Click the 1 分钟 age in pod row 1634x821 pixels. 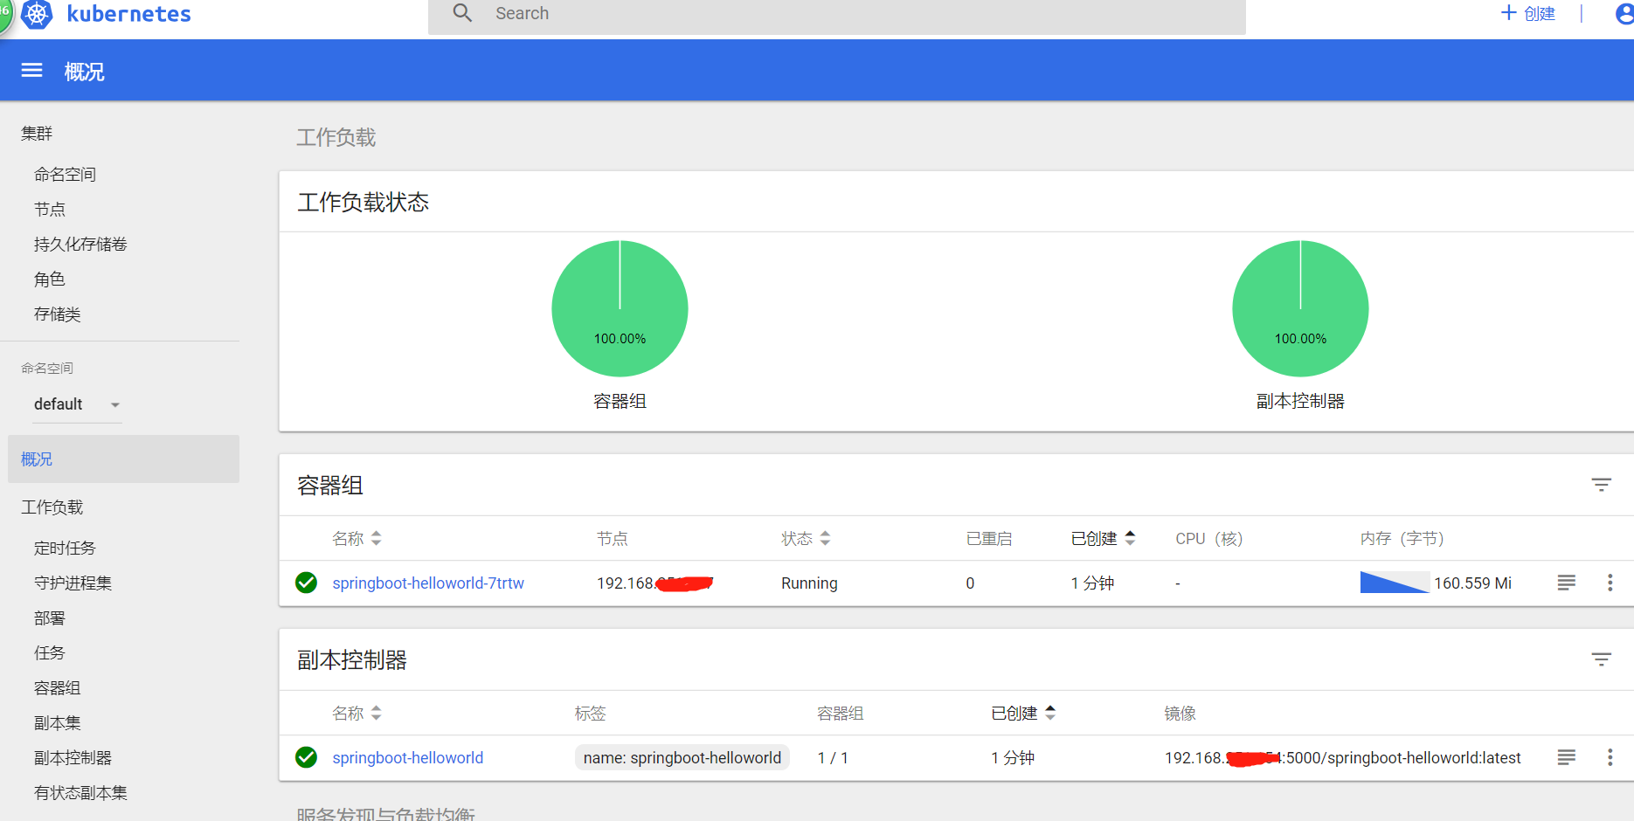click(1092, 583)
